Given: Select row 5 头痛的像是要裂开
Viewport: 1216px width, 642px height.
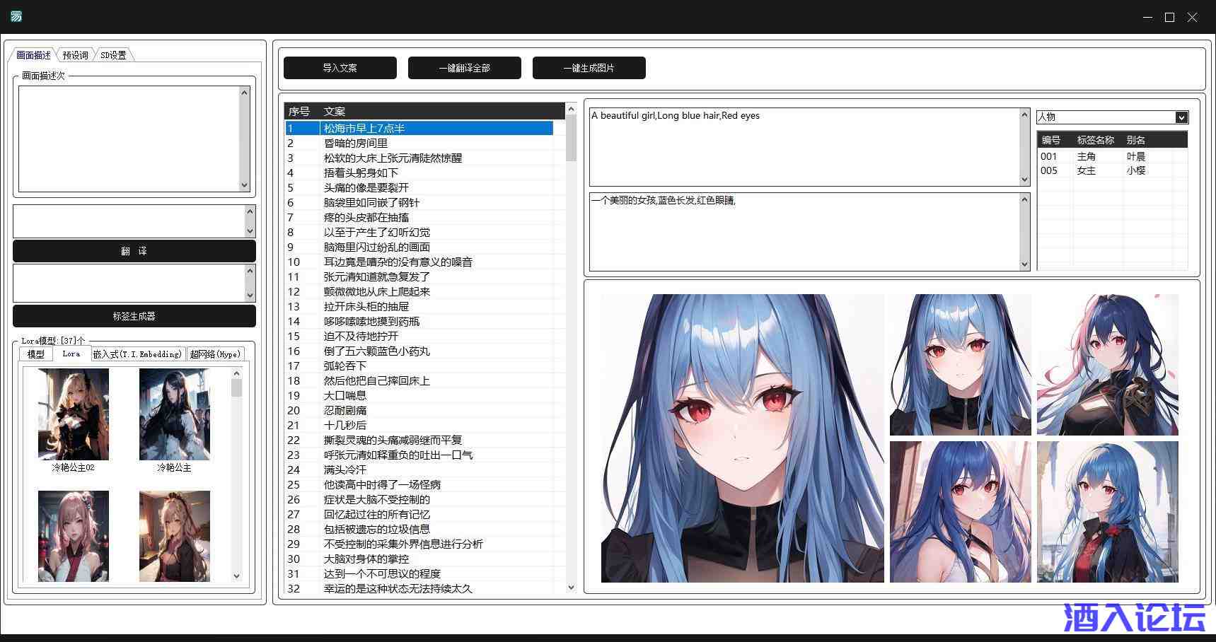Looking at the screenshot, I should click(366, 187).
